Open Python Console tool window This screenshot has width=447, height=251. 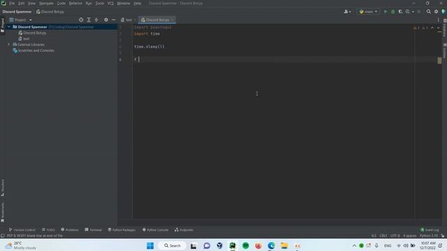(x=155, y=230)
